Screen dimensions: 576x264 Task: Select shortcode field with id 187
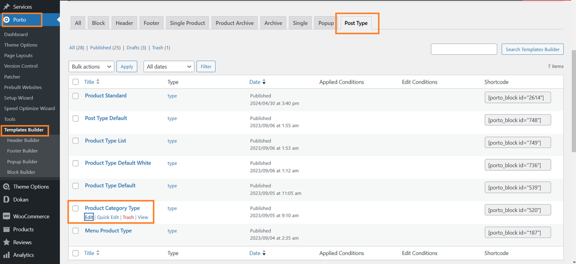click(x=517, y=233)
